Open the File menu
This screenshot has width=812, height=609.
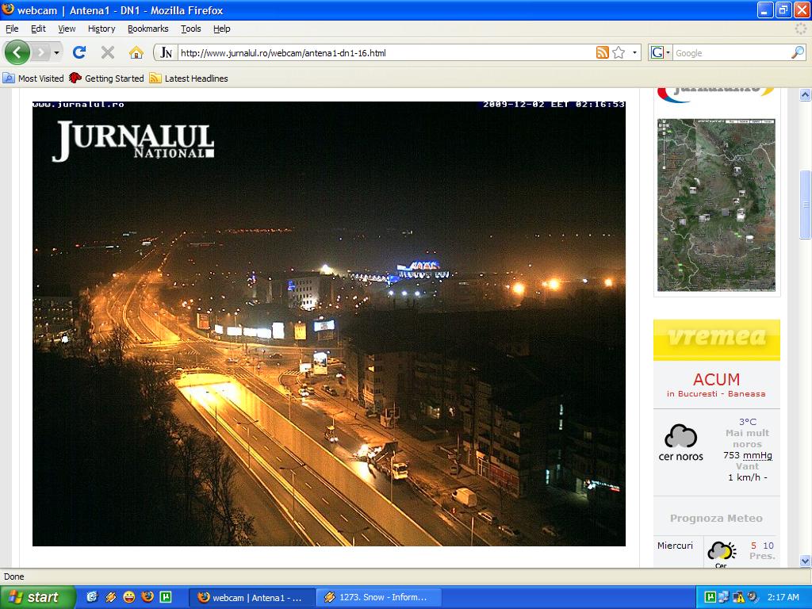point(12,29)
